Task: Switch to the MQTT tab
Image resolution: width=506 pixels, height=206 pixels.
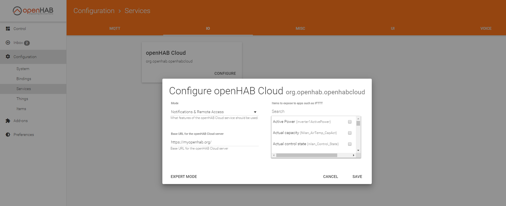Action: 115,28
